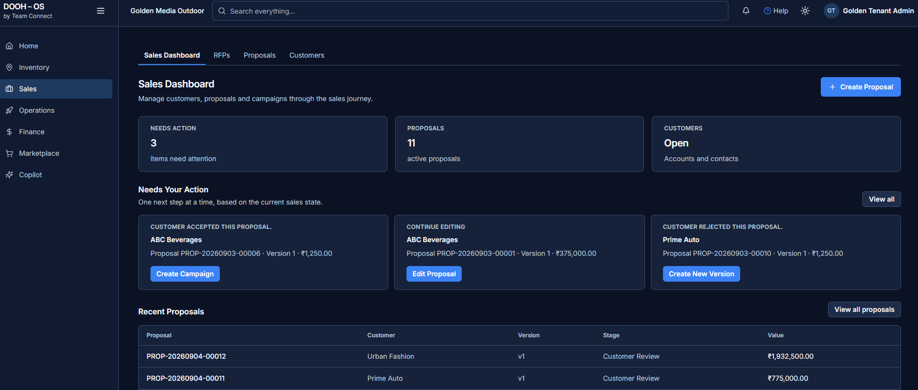This screenshot has width=918, height=390.
Task: Click the ₹1,932,500.00 value cell
Action: coord(790,356)
